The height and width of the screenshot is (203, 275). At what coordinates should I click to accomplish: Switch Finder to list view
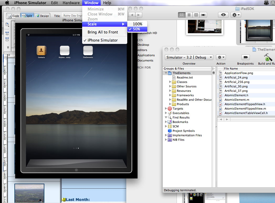189,15
